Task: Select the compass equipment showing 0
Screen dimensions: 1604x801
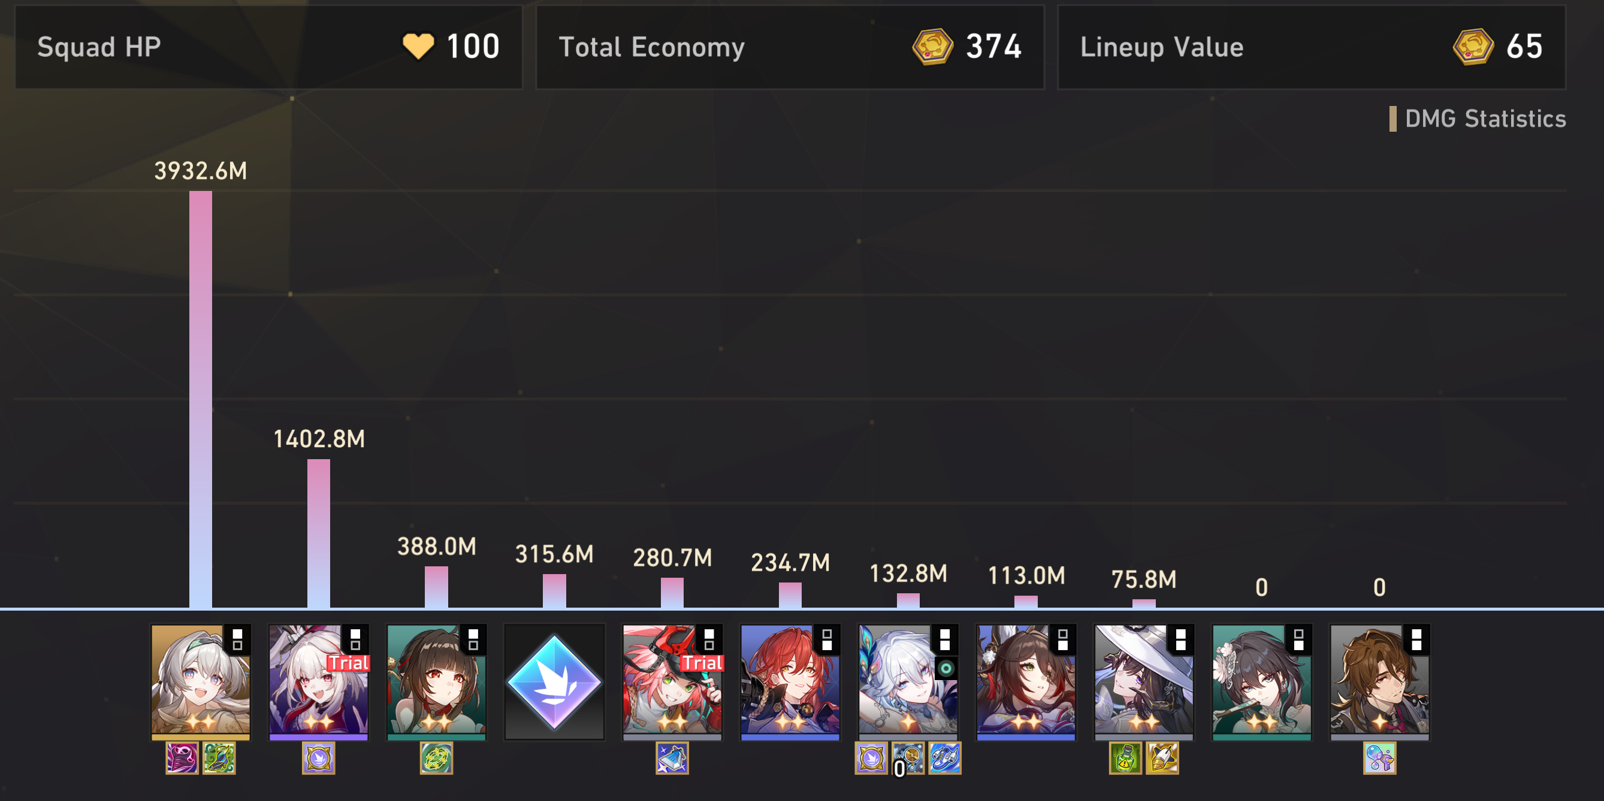Action: point(908,758)
